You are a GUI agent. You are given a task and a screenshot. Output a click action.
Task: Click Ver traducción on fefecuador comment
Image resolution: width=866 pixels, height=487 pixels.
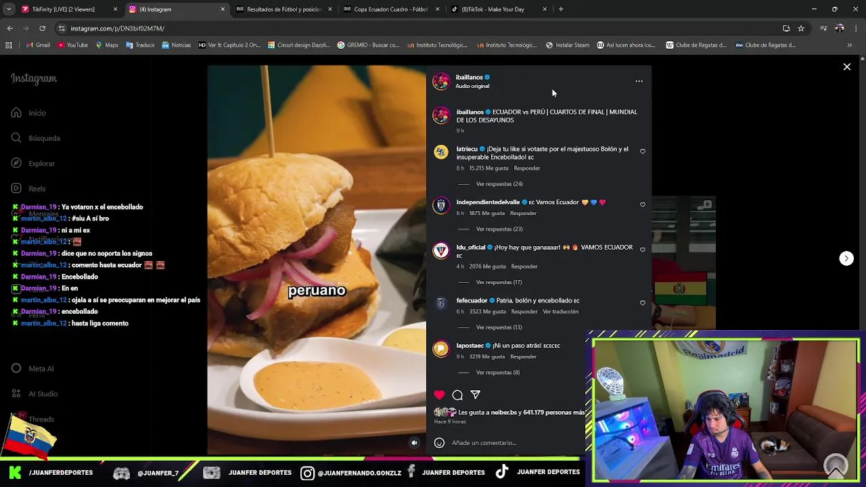560,312
